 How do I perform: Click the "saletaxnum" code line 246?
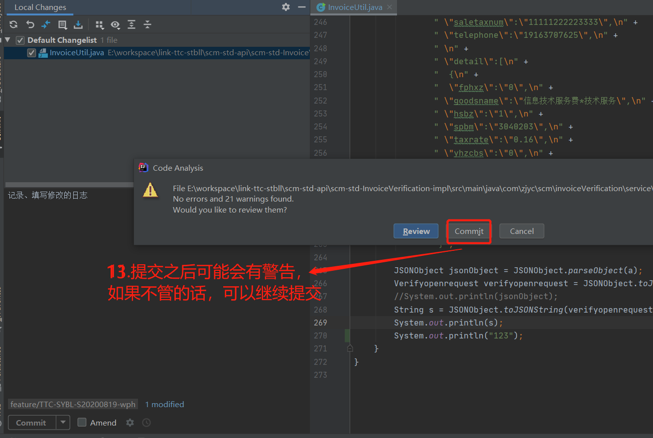tap(536, 22)
